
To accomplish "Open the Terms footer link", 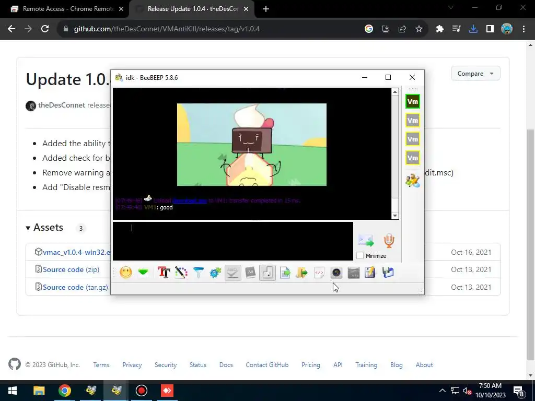I will tap(101, 365).
